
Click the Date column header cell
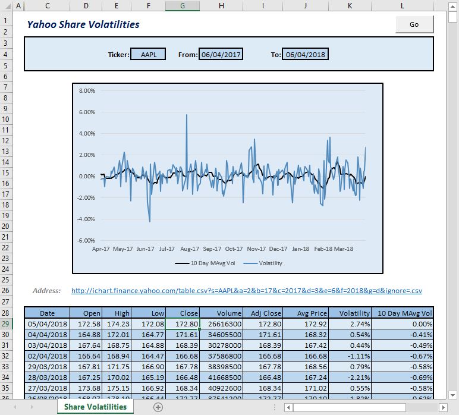tap(47, 313)
